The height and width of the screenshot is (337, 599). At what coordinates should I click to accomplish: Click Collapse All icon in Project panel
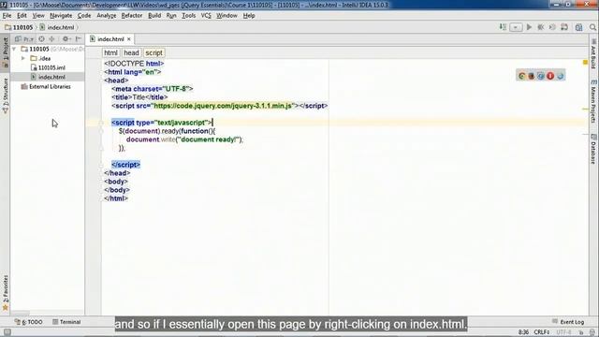[52, 39]
